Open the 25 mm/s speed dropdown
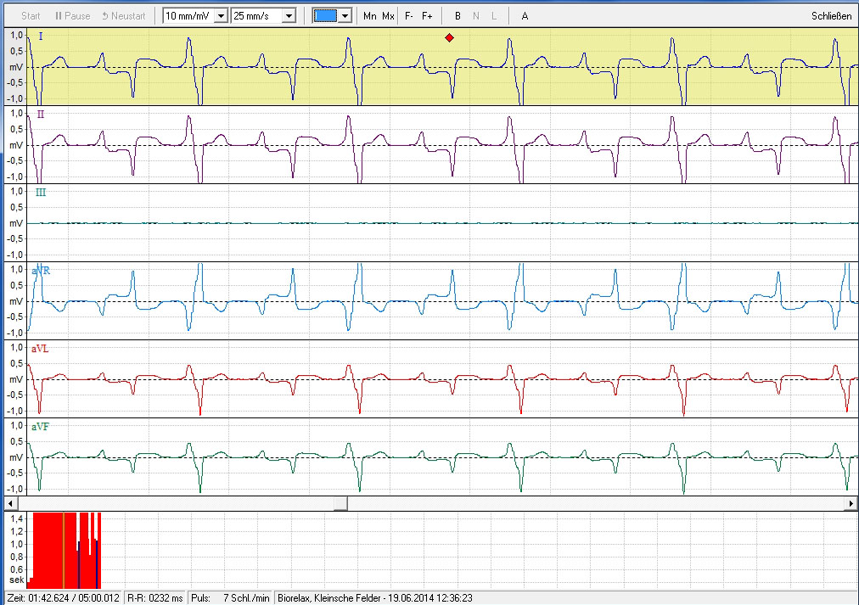Viewport: 859px width, 605px height. tap(289, 16)
